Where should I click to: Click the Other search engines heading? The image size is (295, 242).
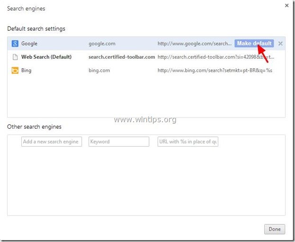click(x=34, y=126)
